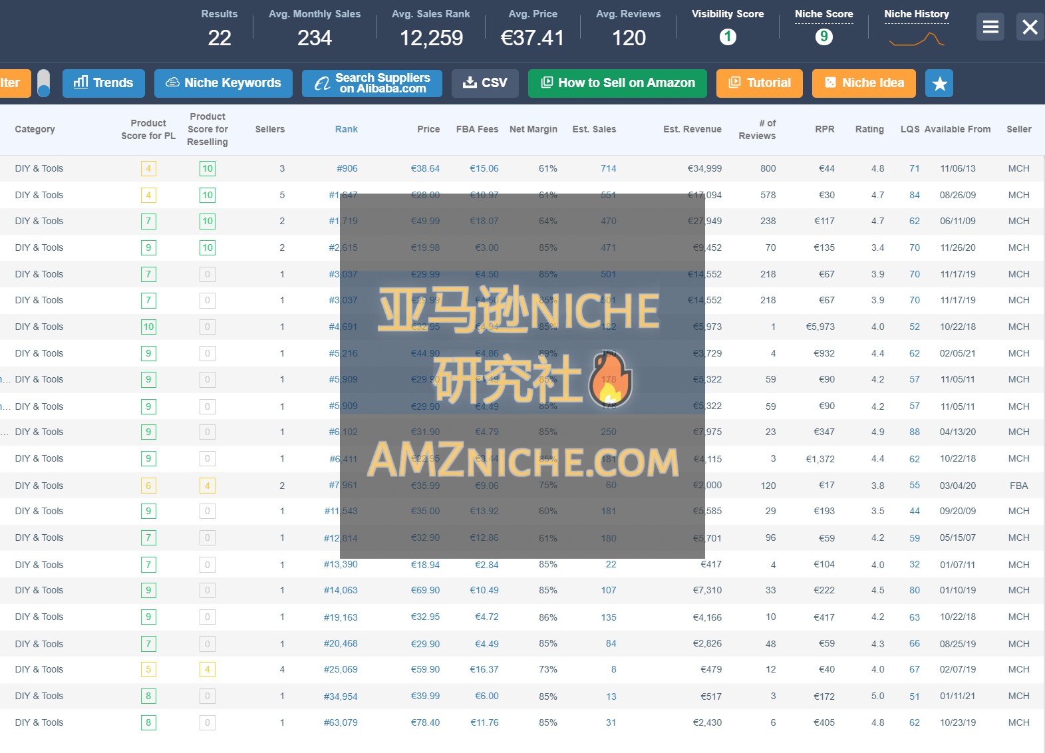The width and height of the screenshot is (1045, 753).
Task: Sort by Est. Revenue column header
Action: [692, 129]
